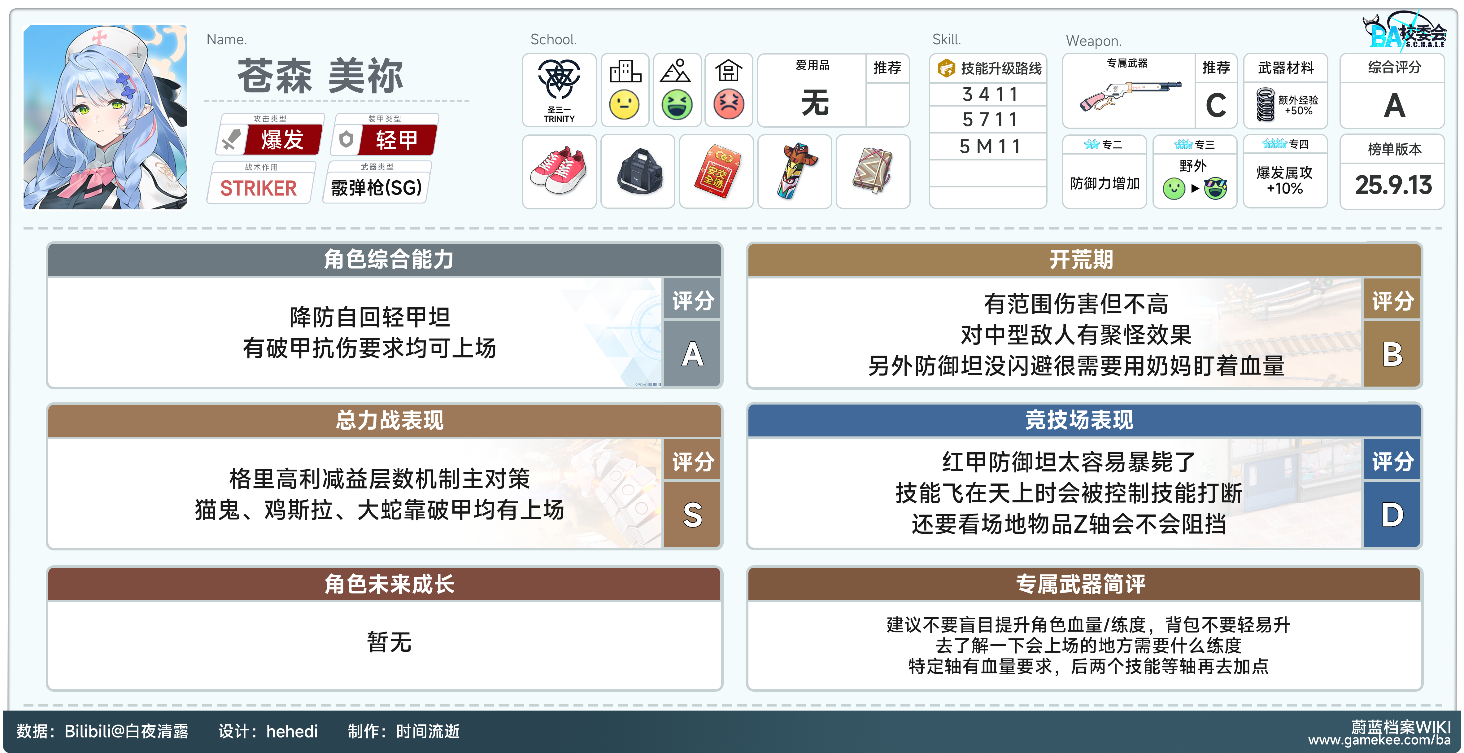
Task: Click the indoor terrain angry face icon
Action: point(729,105)
